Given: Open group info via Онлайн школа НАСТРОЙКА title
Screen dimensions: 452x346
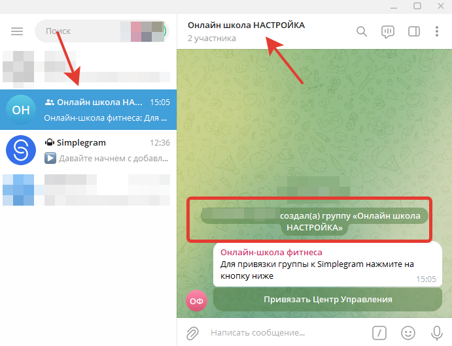Looking at the screenshot, I should pyautogui.click(x=246, y=25).
